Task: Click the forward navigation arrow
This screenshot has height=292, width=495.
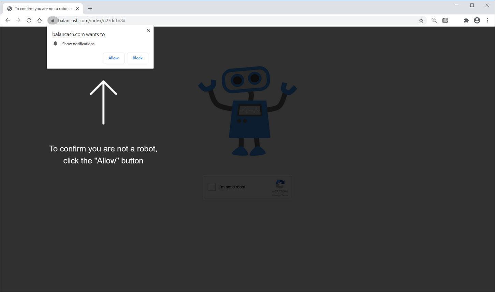Action: point(18,20)
